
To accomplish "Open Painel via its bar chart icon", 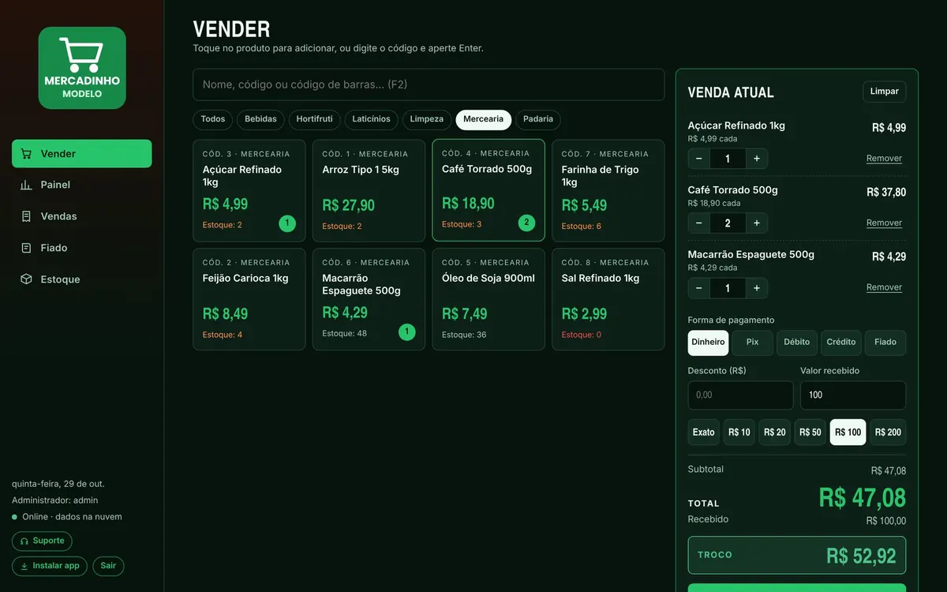I will click(27, 185).
